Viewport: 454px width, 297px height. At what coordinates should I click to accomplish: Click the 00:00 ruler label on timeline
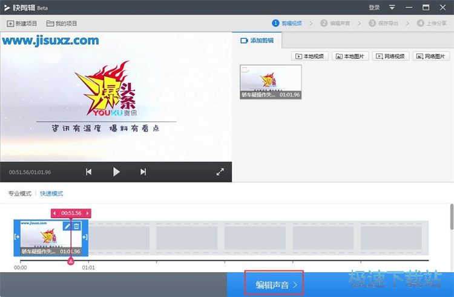[20, 267]
